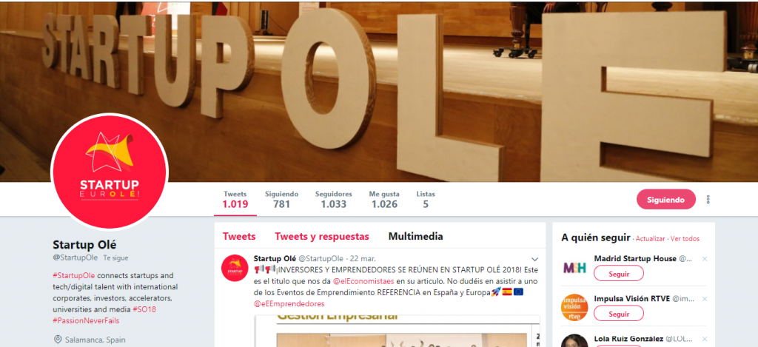Click the Salamanca location pin icon
758x347 pixels.
(x=58, y=340)
